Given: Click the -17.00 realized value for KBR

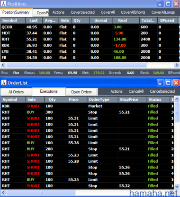Looking at the screenshot, I should tap(119, 45).
